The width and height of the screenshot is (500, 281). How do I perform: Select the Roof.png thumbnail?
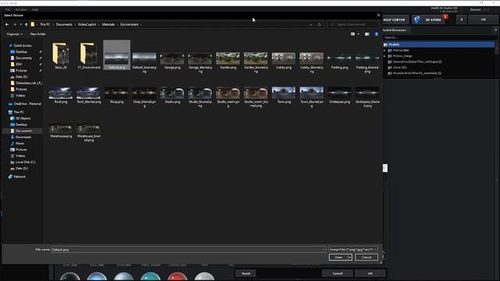(61, 95)
